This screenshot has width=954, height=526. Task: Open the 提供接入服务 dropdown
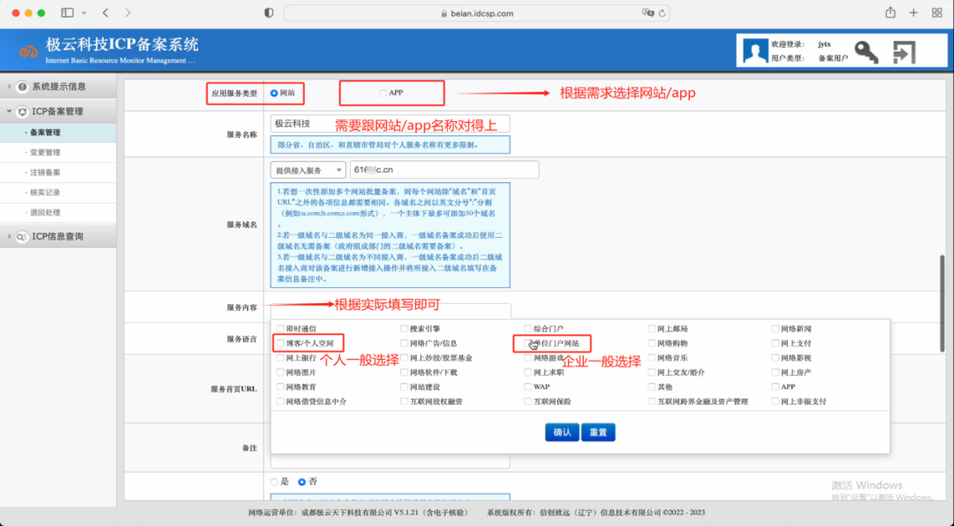pyautogui.click(x=308, y=170)
